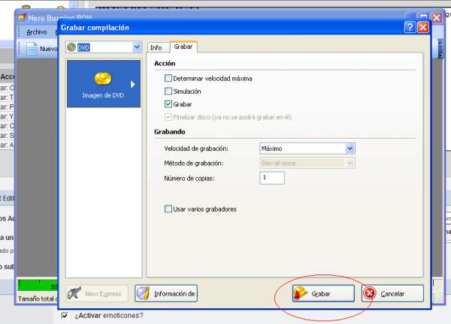Viewport: 451px width, 324px height.
Task: Click the Acción section heading
Action: click(x=165, y=64)
